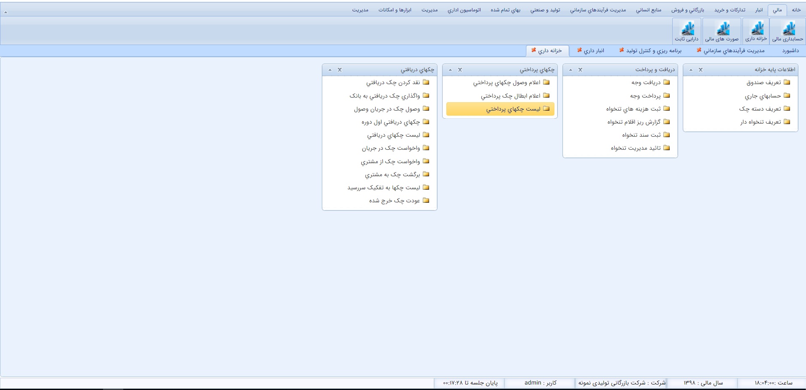Click status bar سال مالی : ۱۳۹۸

tap(703, 383)
